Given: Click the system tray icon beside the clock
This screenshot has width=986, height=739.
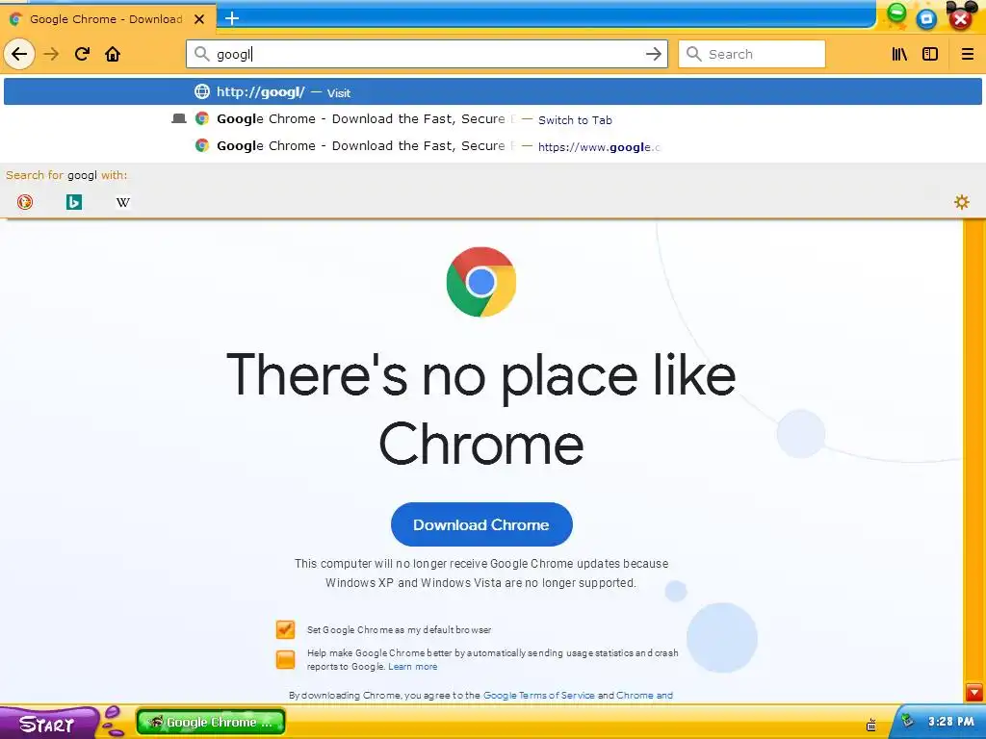Looking at the screenshot, I should tap(907, 720).
